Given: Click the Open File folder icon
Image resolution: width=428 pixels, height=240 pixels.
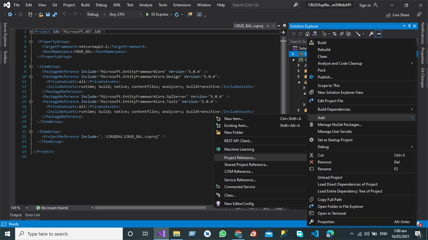Looking at the screenshot, I should click(x=41, y=15).
